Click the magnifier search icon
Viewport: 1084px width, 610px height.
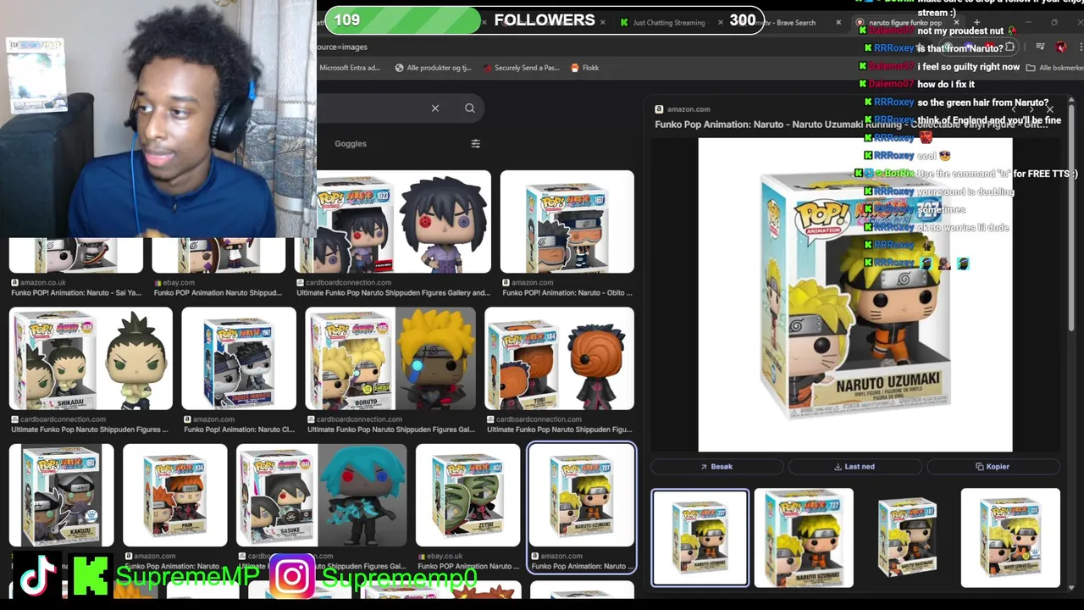click(x=469, y=108)
